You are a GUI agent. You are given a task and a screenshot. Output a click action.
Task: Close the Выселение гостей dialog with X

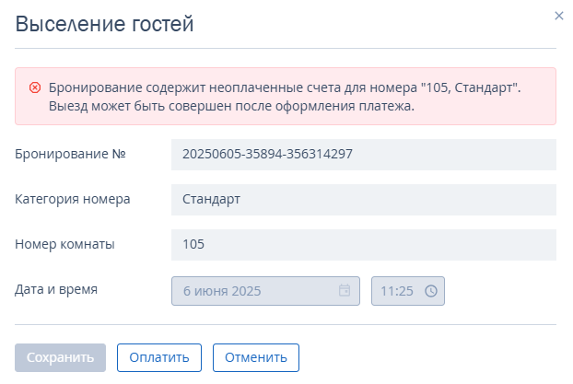559,16
